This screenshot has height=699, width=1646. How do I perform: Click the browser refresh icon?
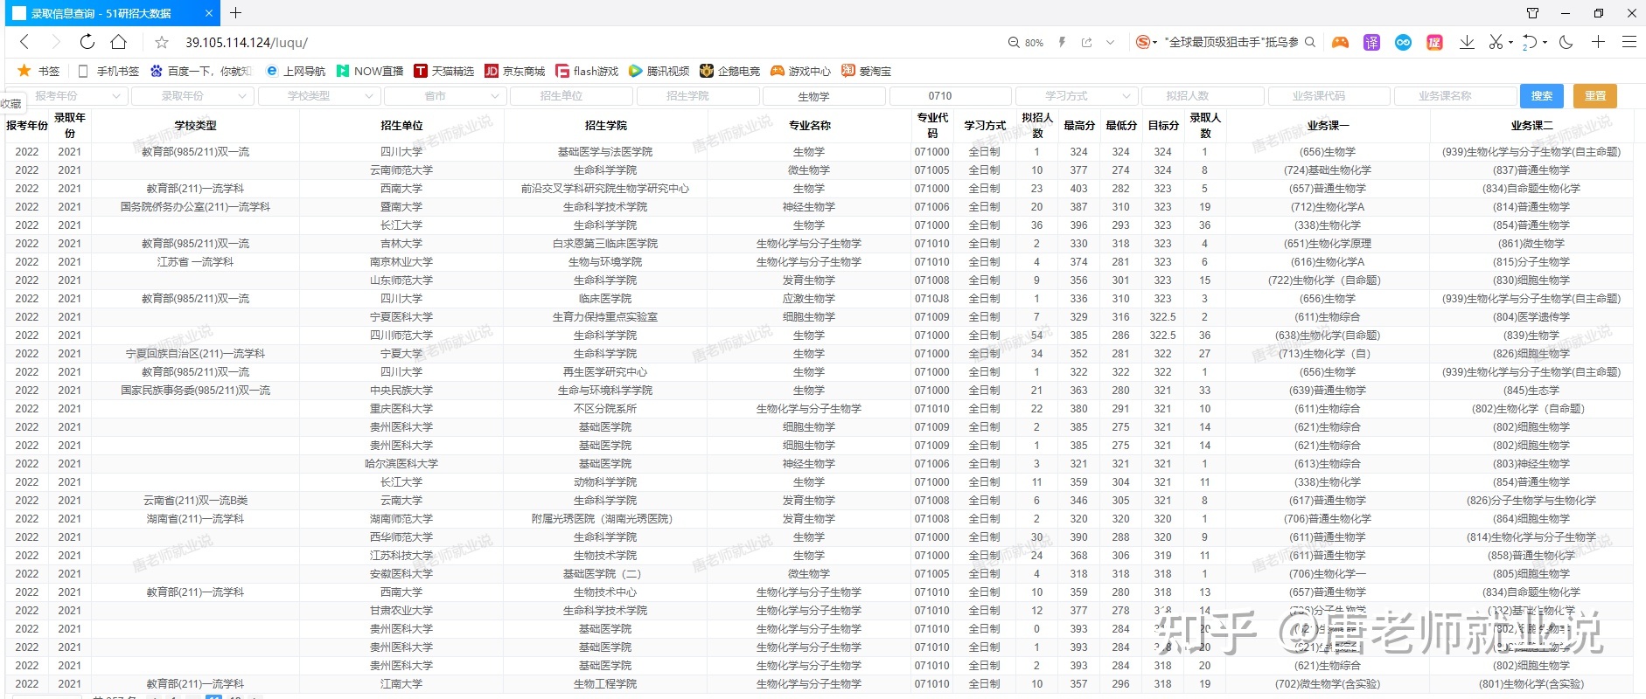tap(87, 42)
